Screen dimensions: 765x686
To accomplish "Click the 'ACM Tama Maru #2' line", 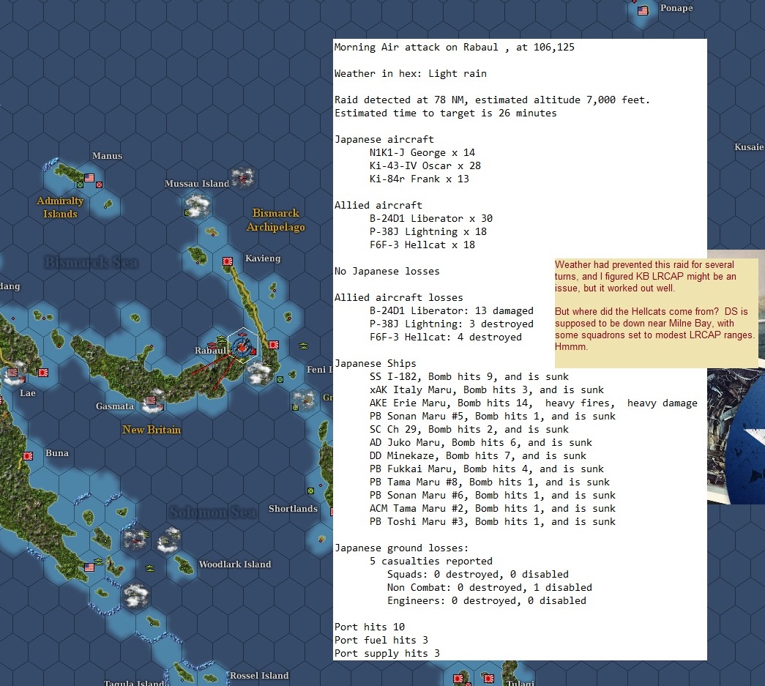I will tap(492, 508).
